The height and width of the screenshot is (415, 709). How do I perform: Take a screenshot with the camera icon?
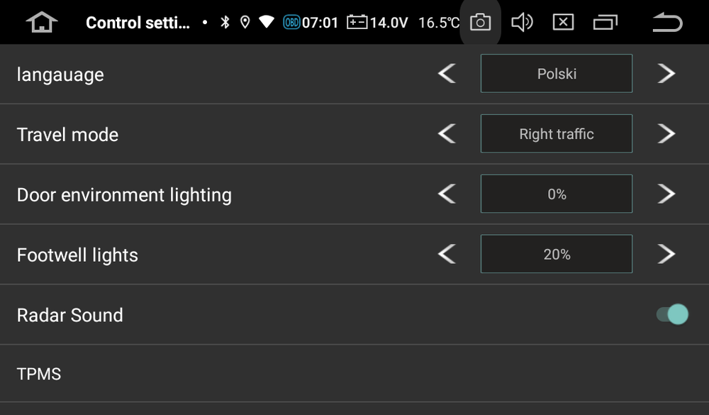pyautogui.click(x=480, y=22)
